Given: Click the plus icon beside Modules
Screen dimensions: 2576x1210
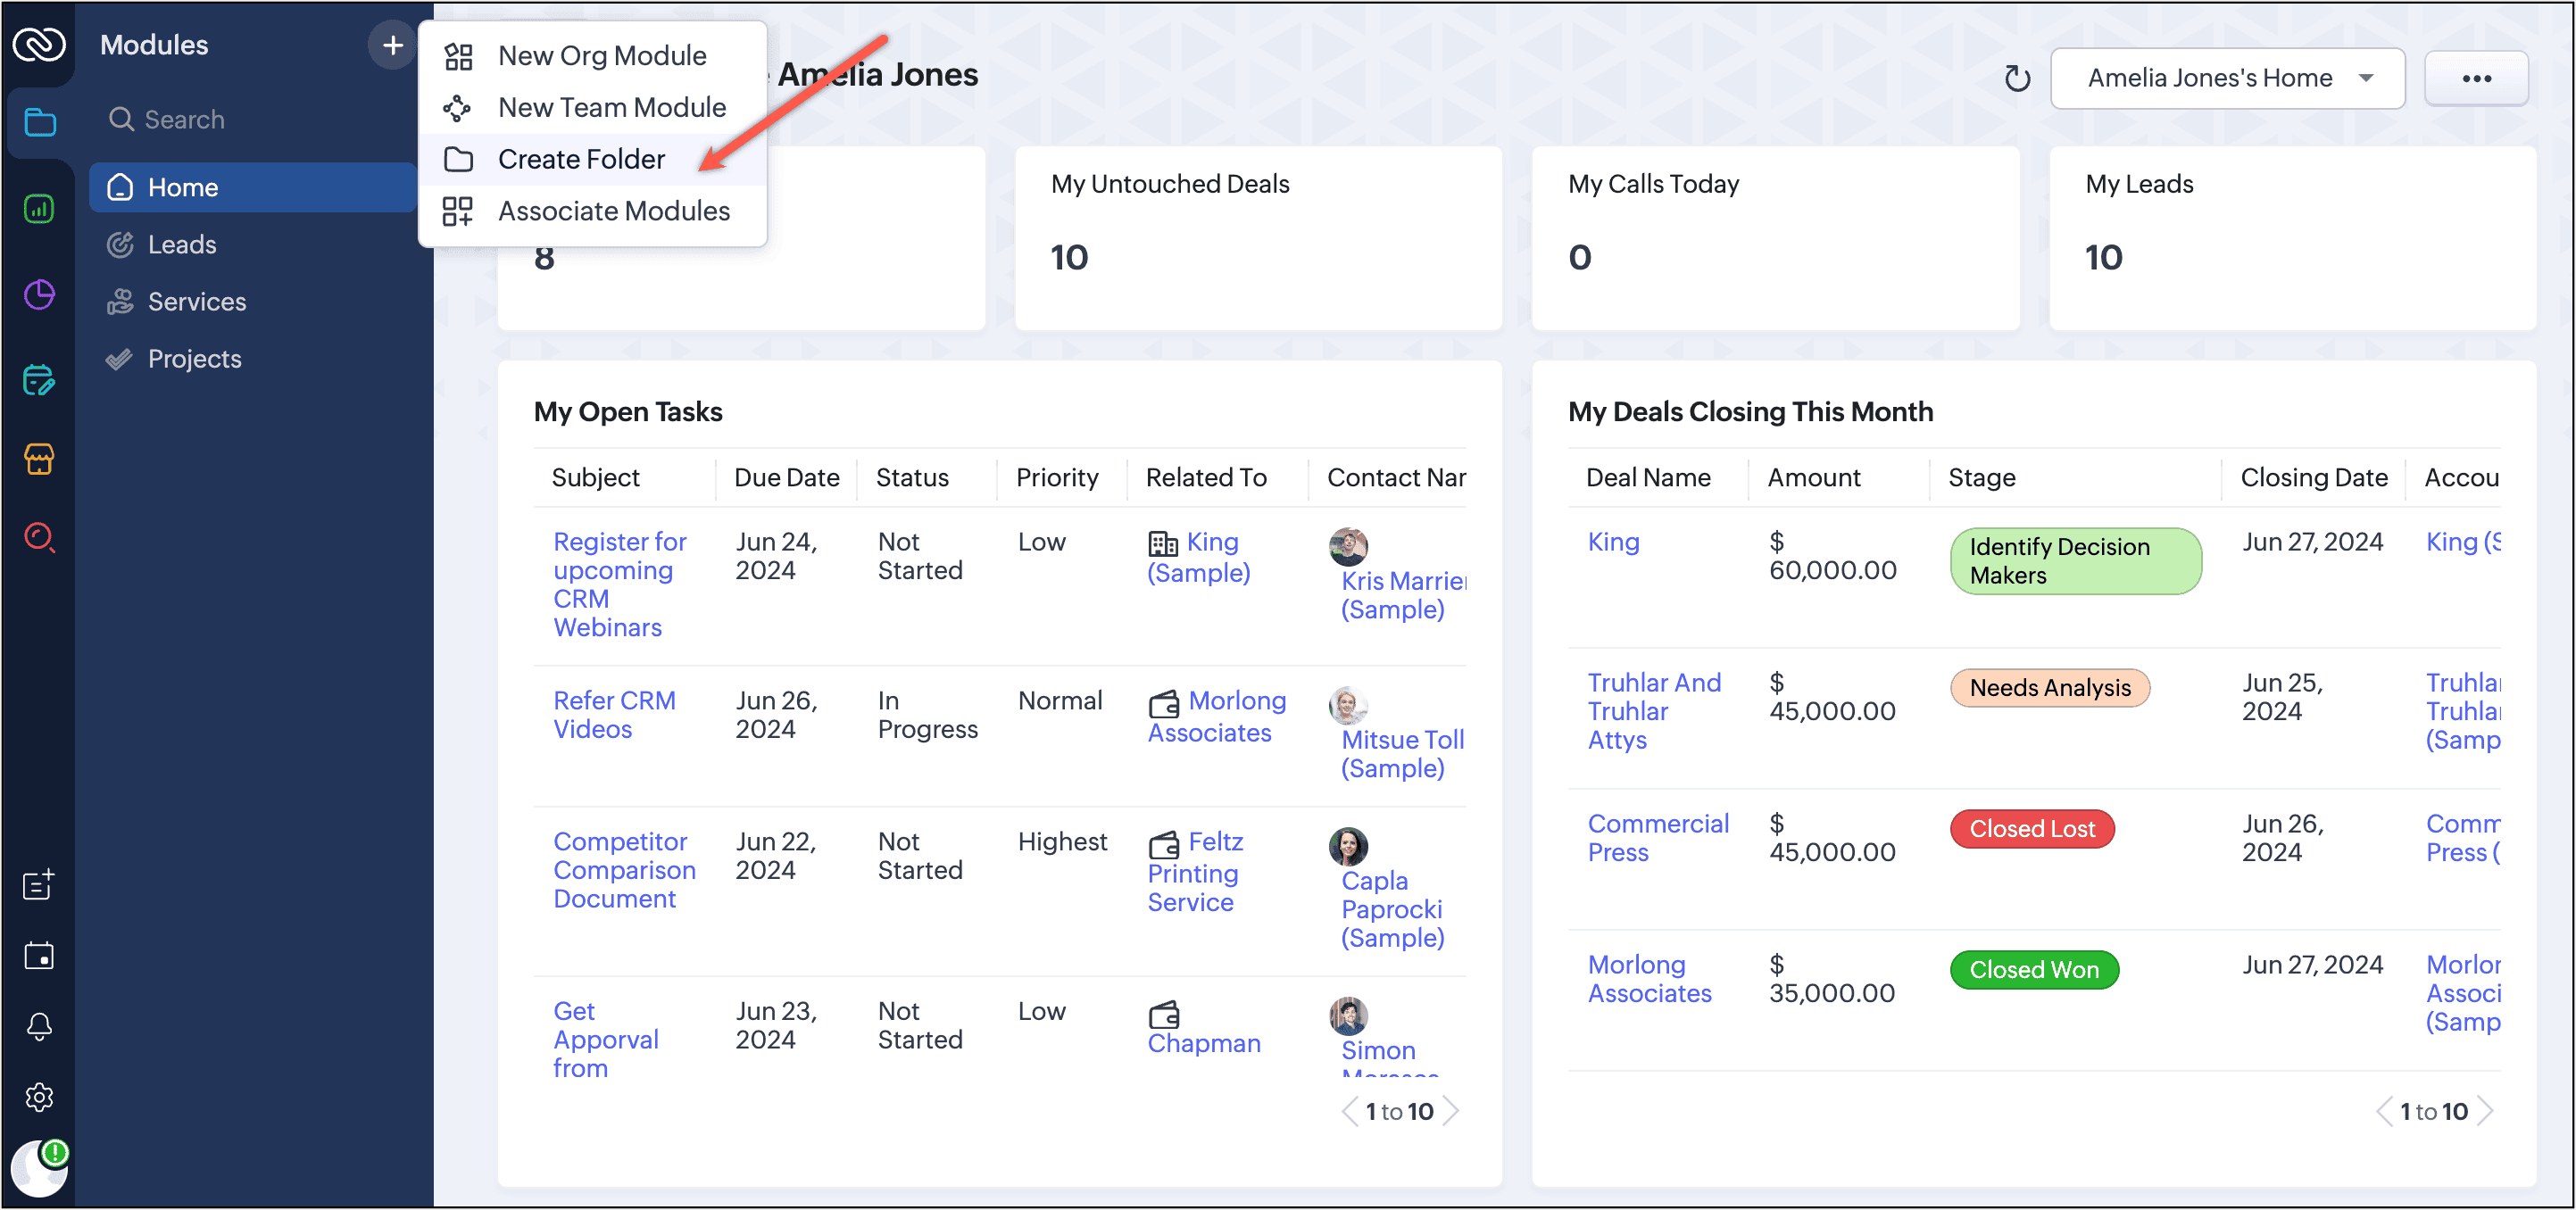Looking at the screenshot, I should (x=392, y=45).
